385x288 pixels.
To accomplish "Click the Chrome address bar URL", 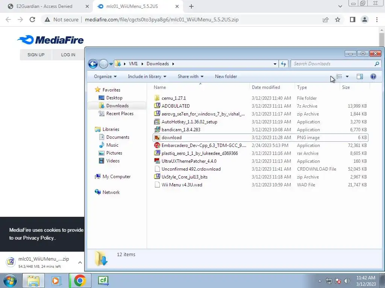I will coord(162,19).
